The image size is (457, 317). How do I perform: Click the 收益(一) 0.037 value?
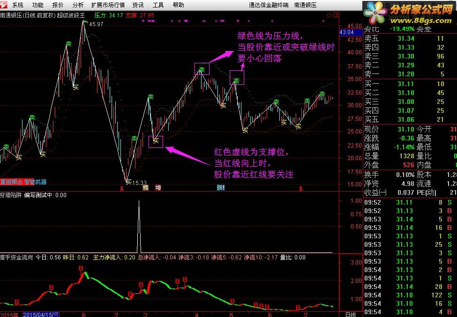pos(406,193)
